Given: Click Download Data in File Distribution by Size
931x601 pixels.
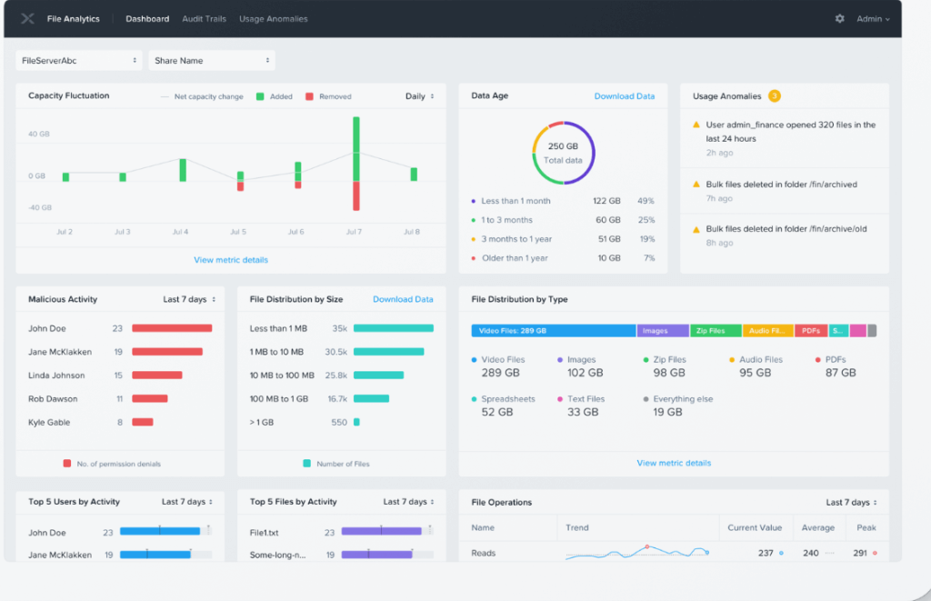Looking at the screenshot, I should [x=403, y=299].
